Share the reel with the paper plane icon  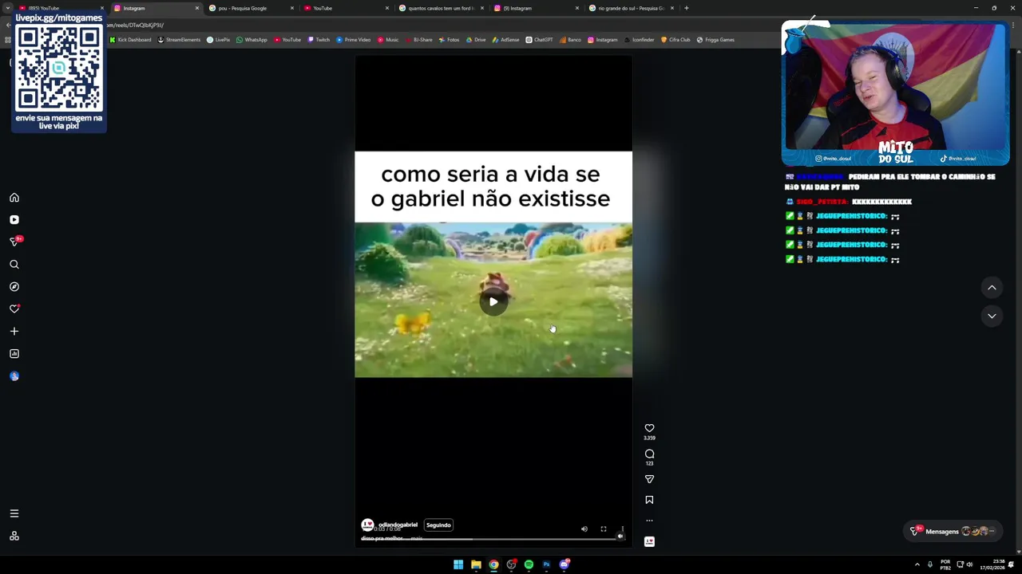(649, 479)
